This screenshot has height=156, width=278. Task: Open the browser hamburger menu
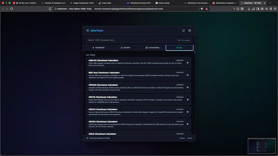pos(275,9)
